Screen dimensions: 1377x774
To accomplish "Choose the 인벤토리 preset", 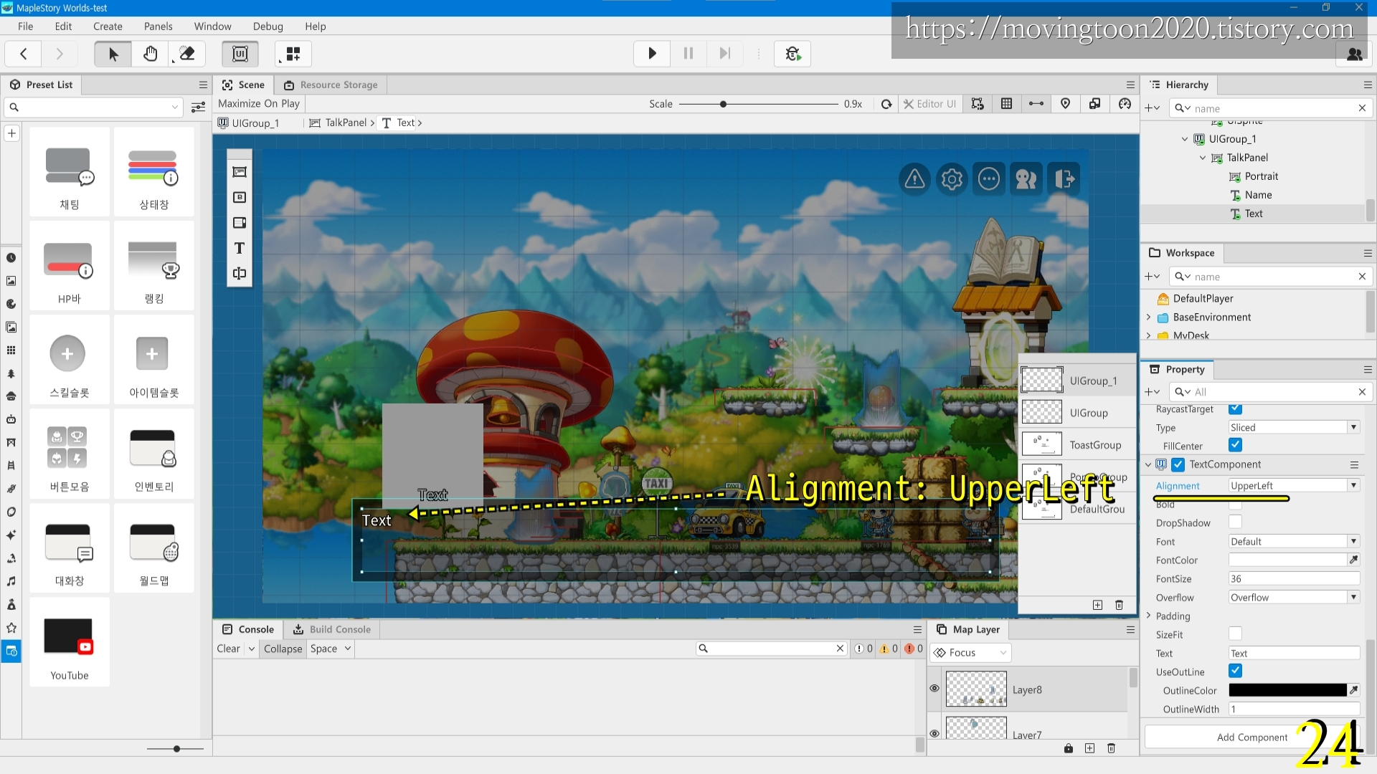I will (x=154, y=454).
